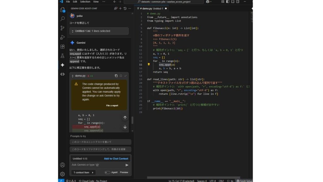Click the seq.appd(a) text on editor line 15

click(167, 64)
